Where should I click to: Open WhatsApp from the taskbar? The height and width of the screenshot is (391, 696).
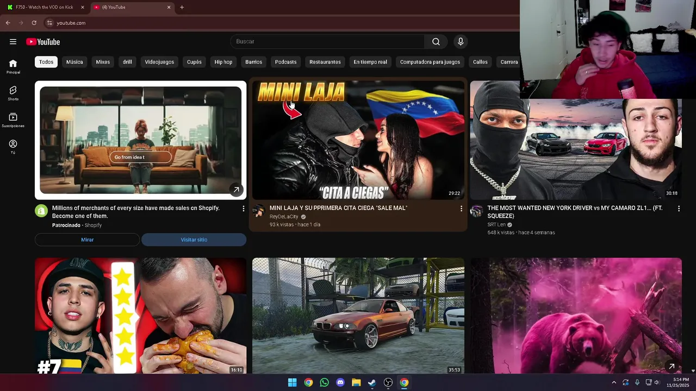(324, 382)
